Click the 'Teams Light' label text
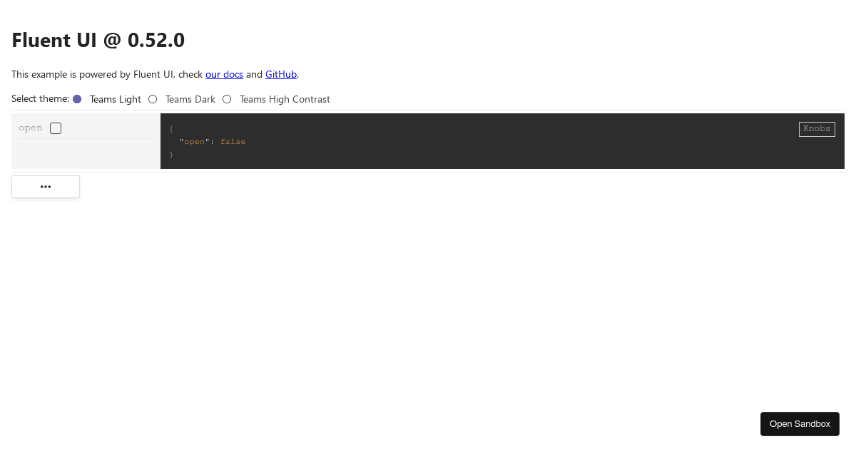Image resolution: width=856 pixels, height=449 pixels. tap(116, 99)
